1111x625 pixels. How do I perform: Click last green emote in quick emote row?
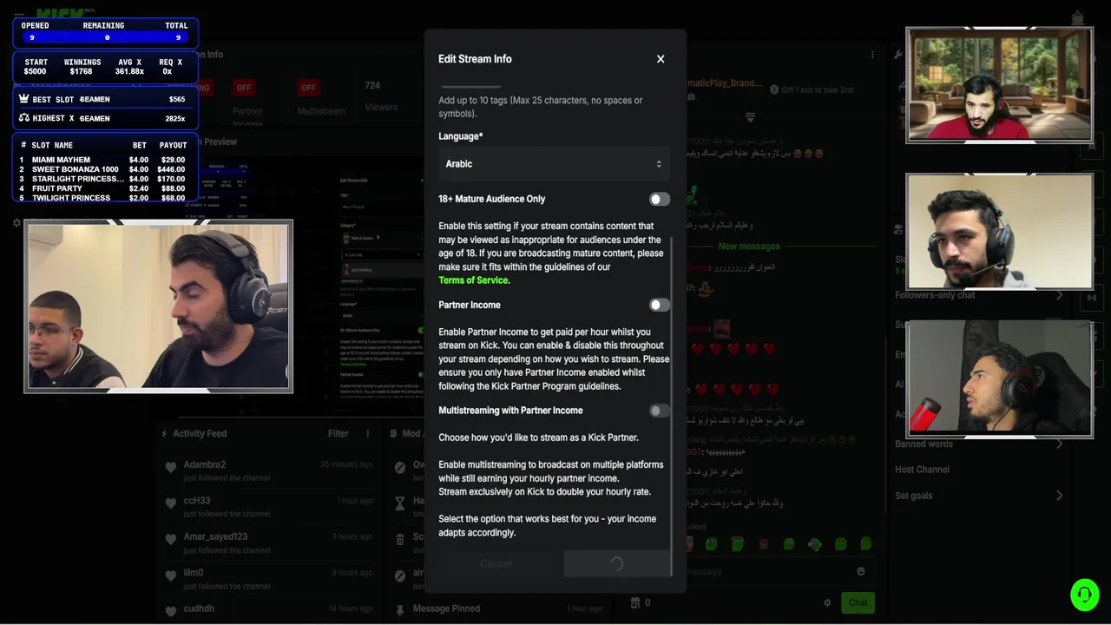coord(866,543)
